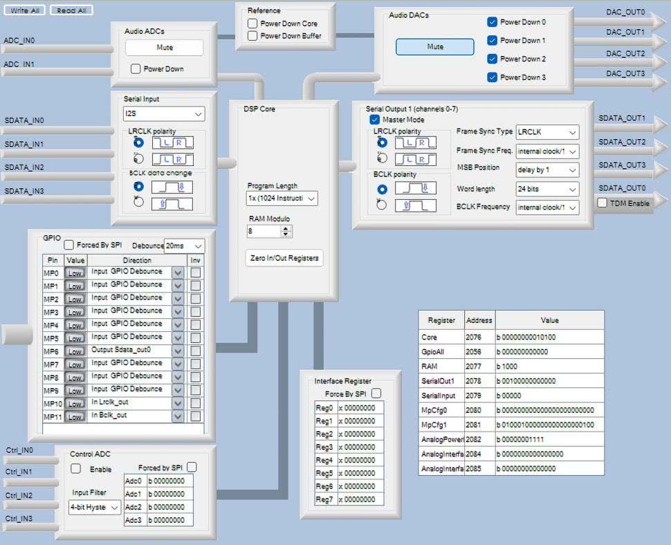The image size is (671, 545).
Task: Select second BCLK polarity option in Serial Output
Action: click(381, 205)
